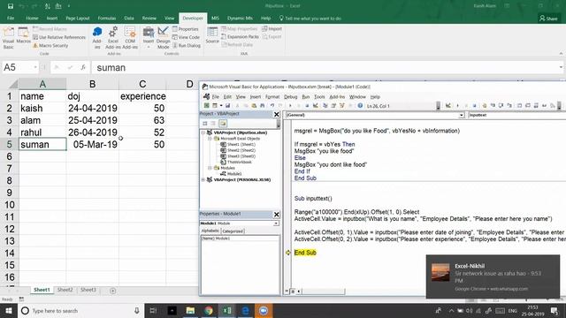Open the Module1 dropdown in Properties pane
The height and width of the screenshot is (318, 566).
(x=276, y=223)
